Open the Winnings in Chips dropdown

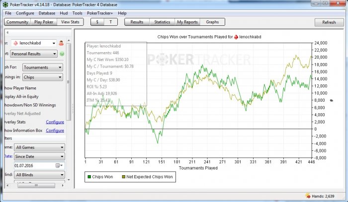click(43, 77)
